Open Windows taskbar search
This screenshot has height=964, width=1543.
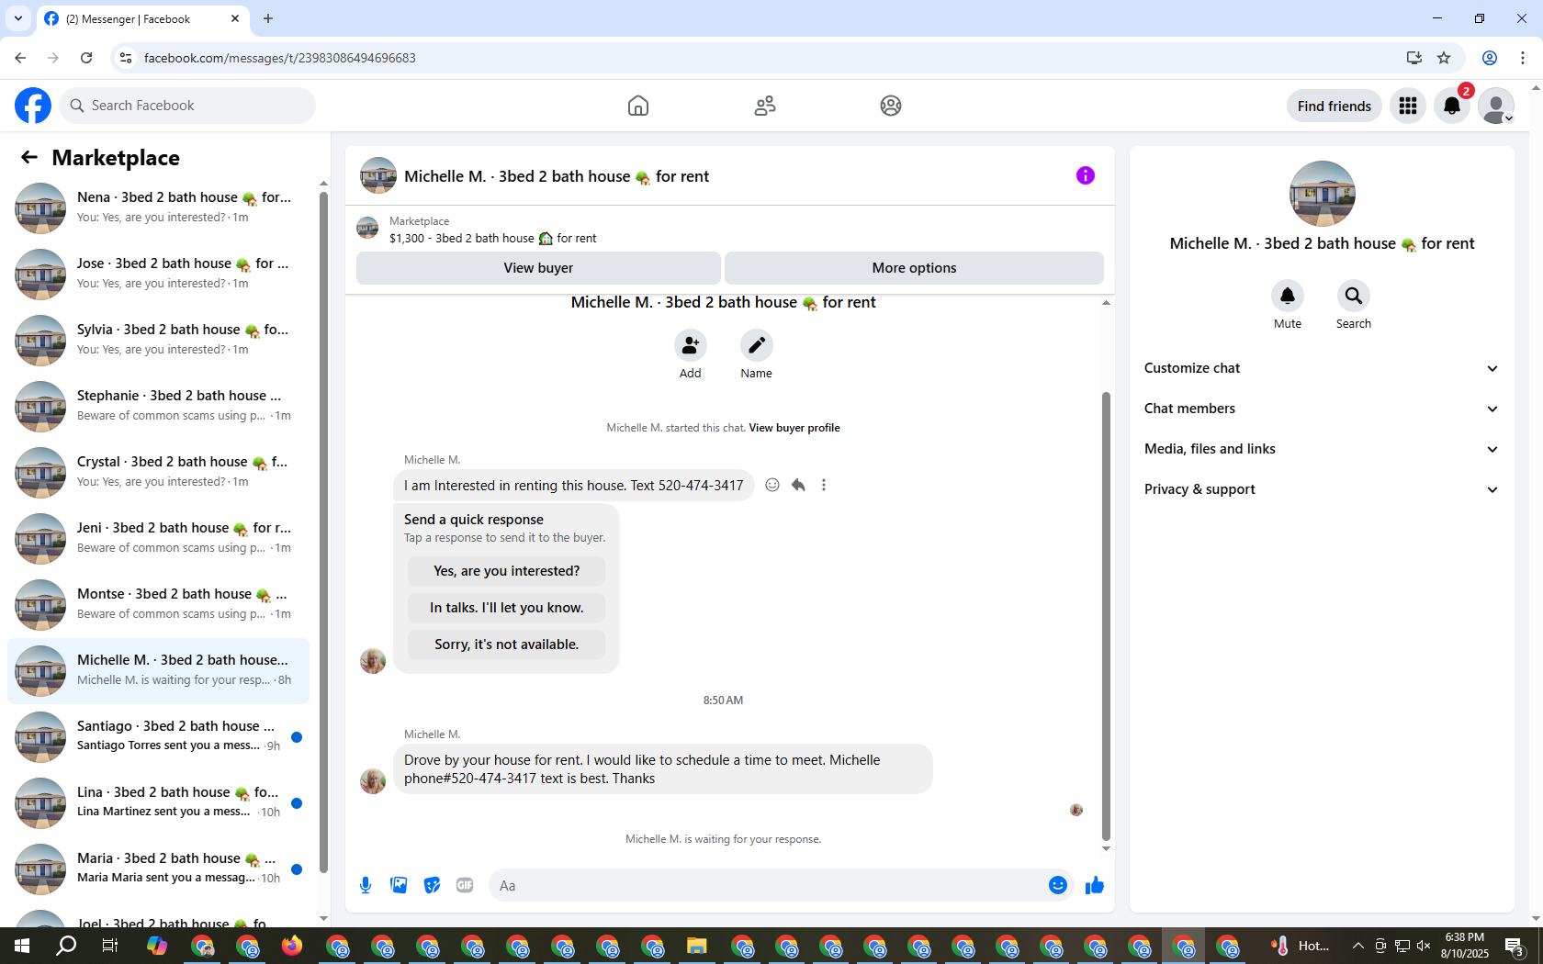point(66,946)
